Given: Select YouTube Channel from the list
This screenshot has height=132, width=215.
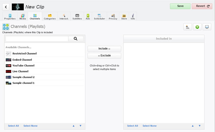Looking at the screenshot, I should (23, 66).
